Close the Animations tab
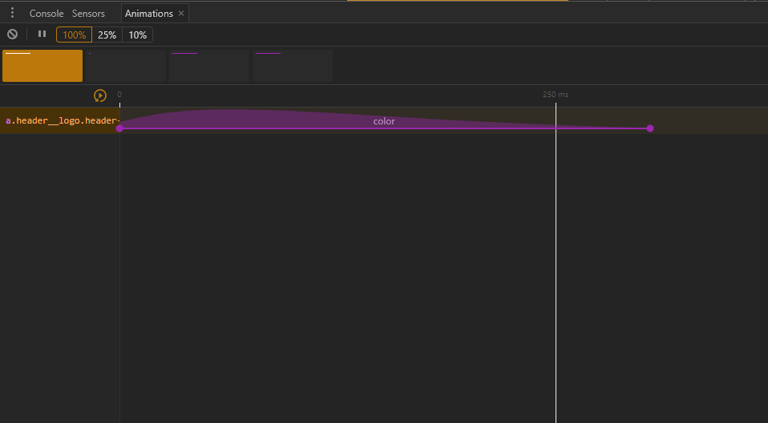This screenshot has height=423, width=768. [181, 13]
